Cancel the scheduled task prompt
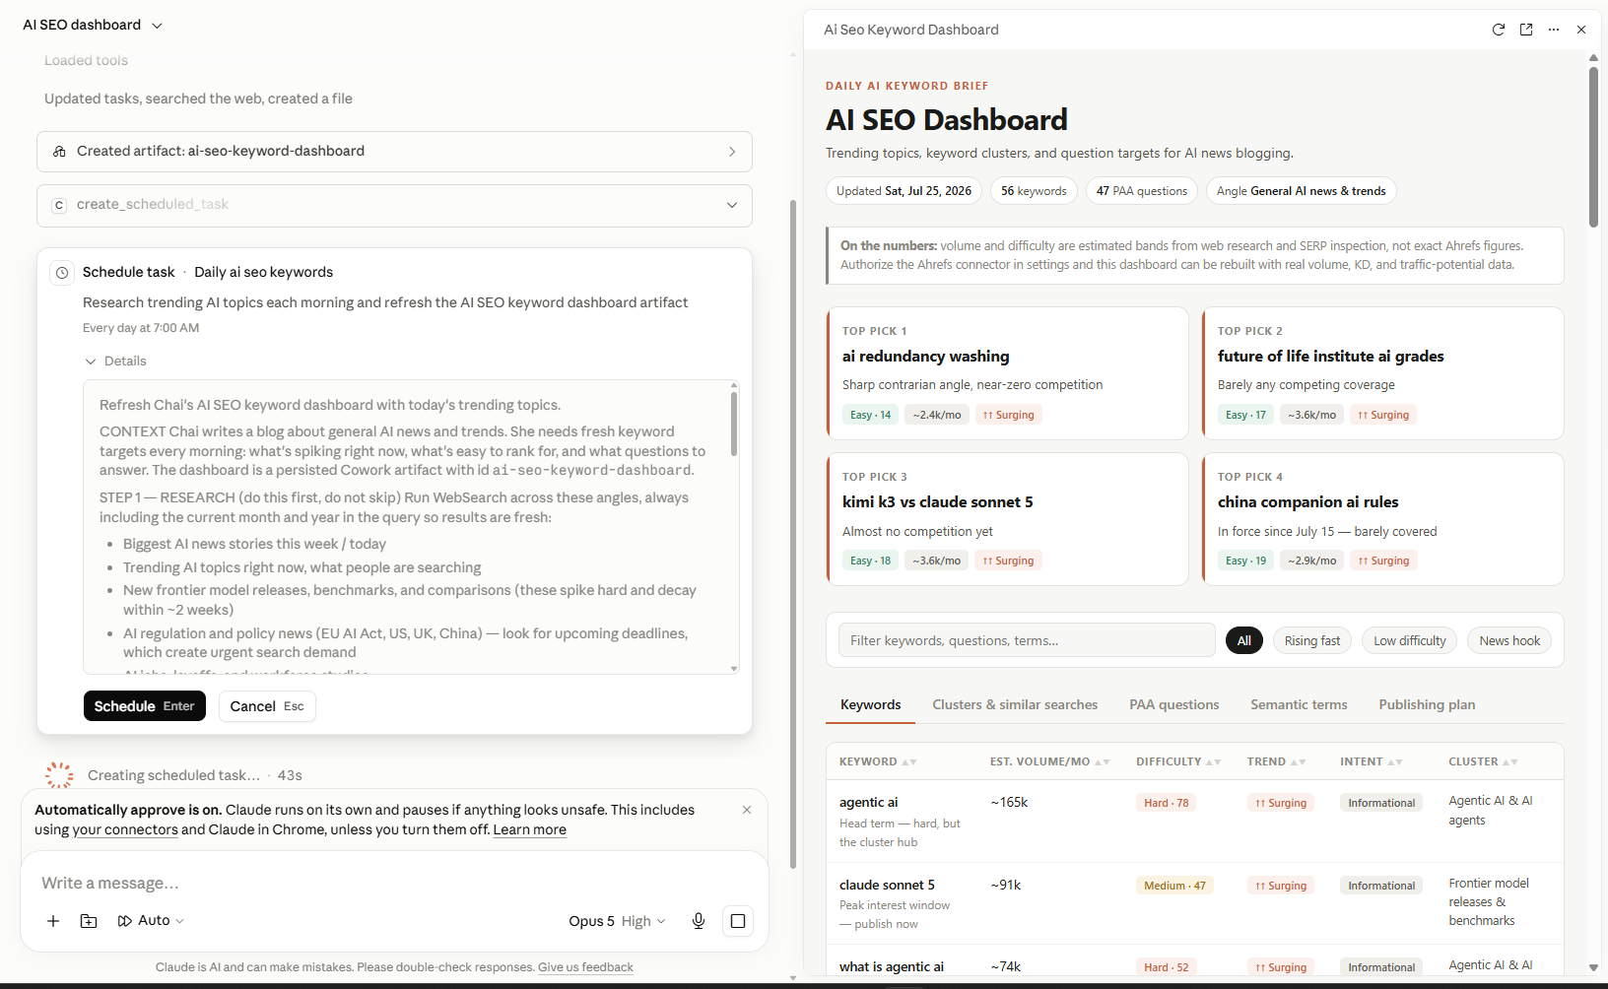 [x=267, y=706]
